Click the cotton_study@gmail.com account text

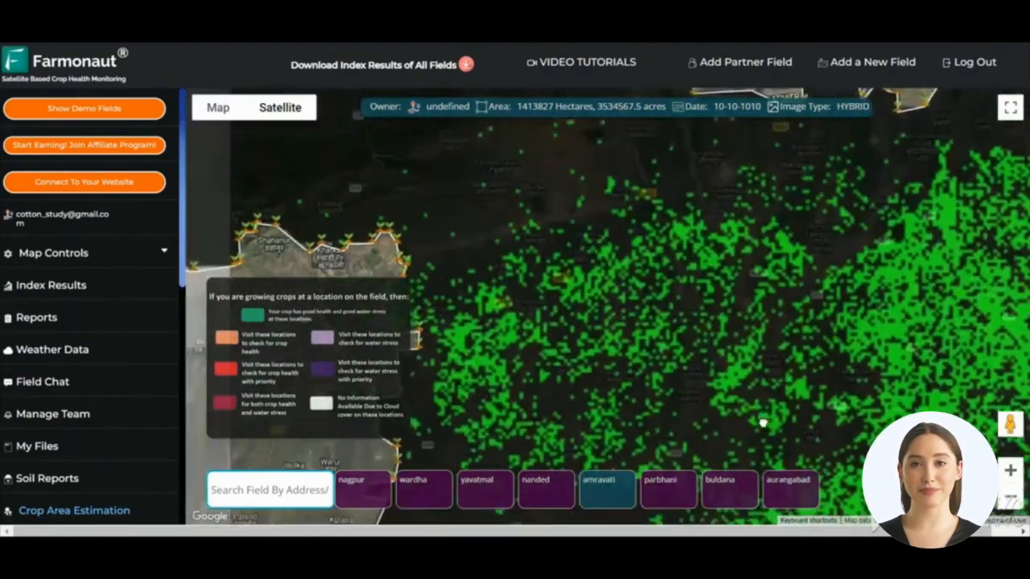(62, 218)
